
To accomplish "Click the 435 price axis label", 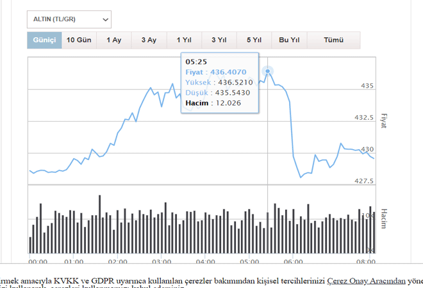I will pos(367,86).
